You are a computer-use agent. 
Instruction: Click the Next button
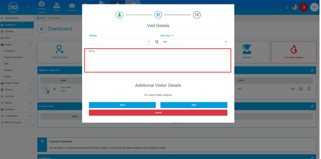(x=194, y=105)
